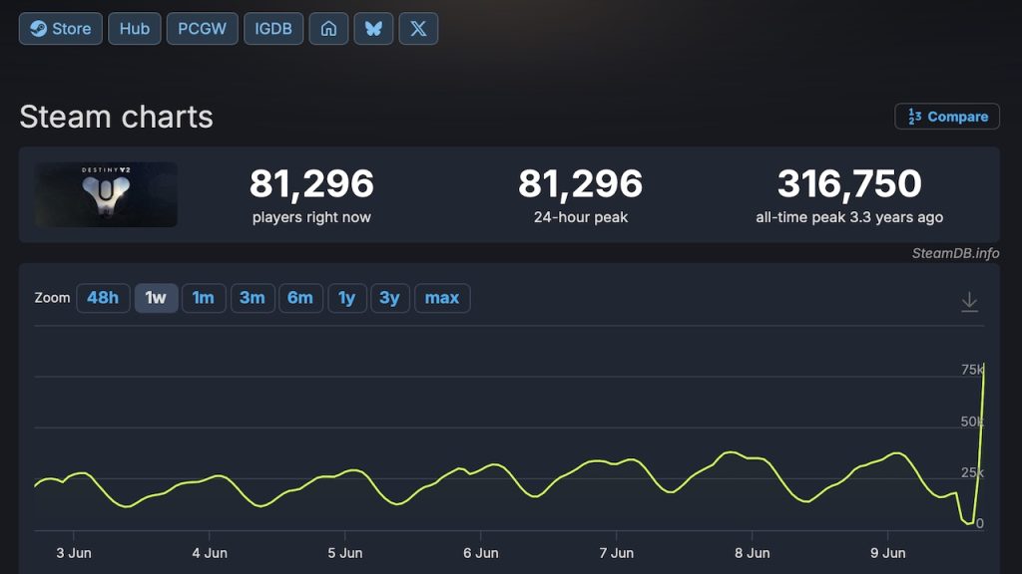Open the Steam Store link button

point(61,29)
